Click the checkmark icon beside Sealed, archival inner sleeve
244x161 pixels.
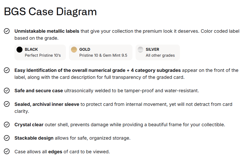tap(7, 104)
